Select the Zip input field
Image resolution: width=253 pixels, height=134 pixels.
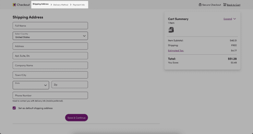pos(69,85)
